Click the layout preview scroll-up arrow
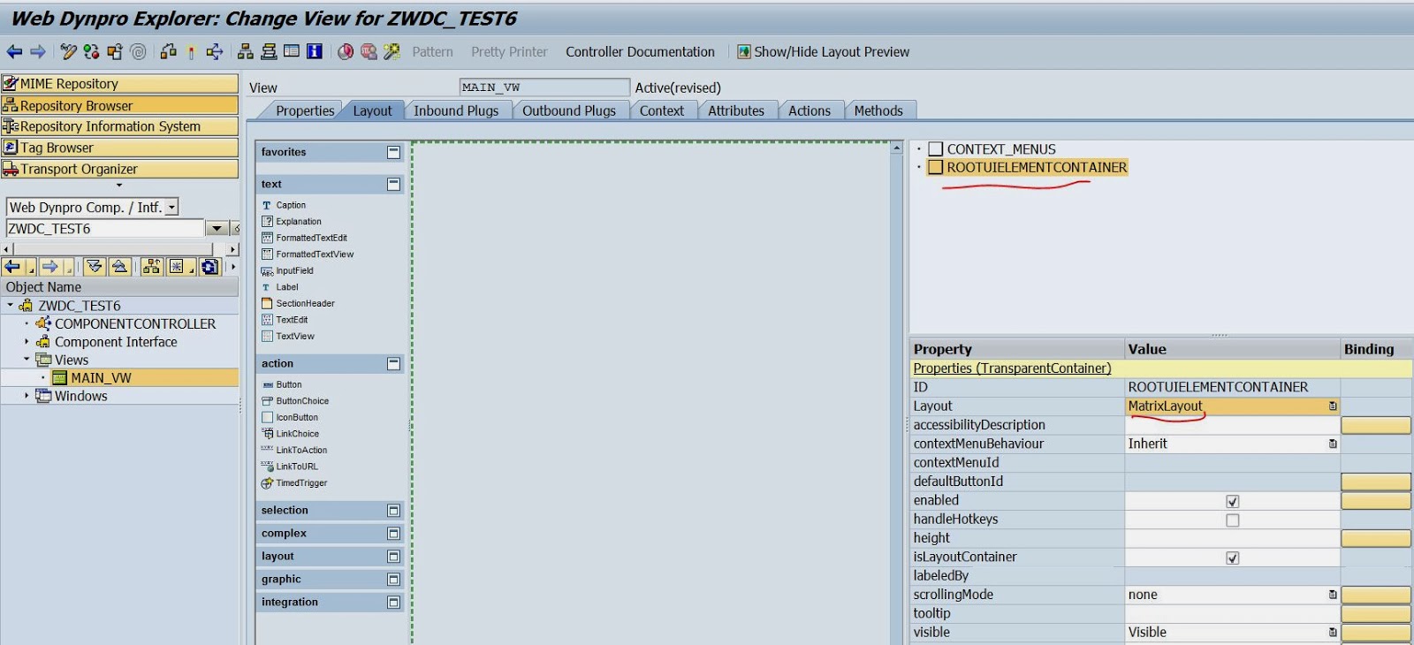Screen dimensions: 1414x645 897,148
